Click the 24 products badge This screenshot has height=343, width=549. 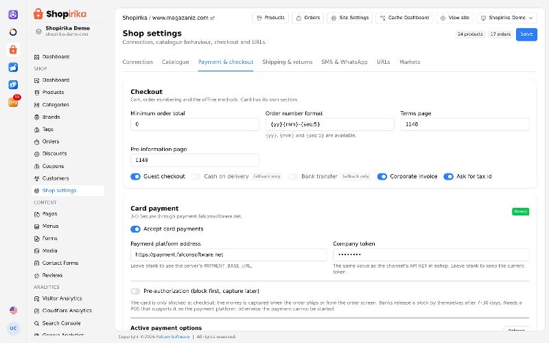(x=470, y=34)
